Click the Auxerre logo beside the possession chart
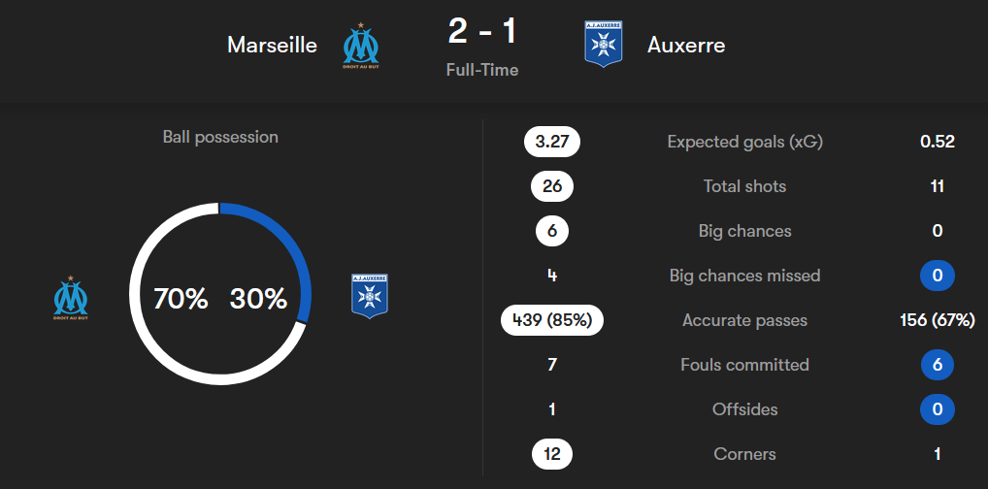 click(x=369, y=296)
